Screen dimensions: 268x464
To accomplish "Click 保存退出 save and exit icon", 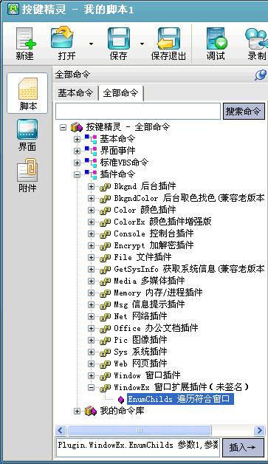I will pos(168,38).
